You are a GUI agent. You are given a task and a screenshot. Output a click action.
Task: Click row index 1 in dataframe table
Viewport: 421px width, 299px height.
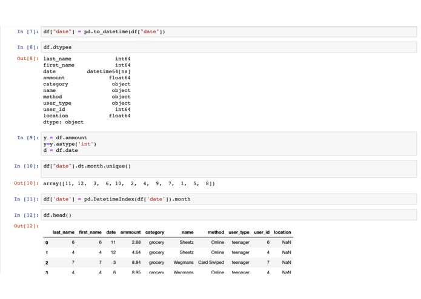pyautogui.click(x=47, y=252)
